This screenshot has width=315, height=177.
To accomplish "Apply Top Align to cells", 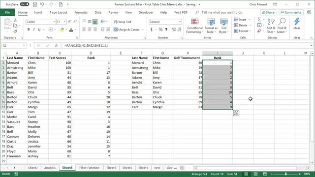I will coord(84,21).
